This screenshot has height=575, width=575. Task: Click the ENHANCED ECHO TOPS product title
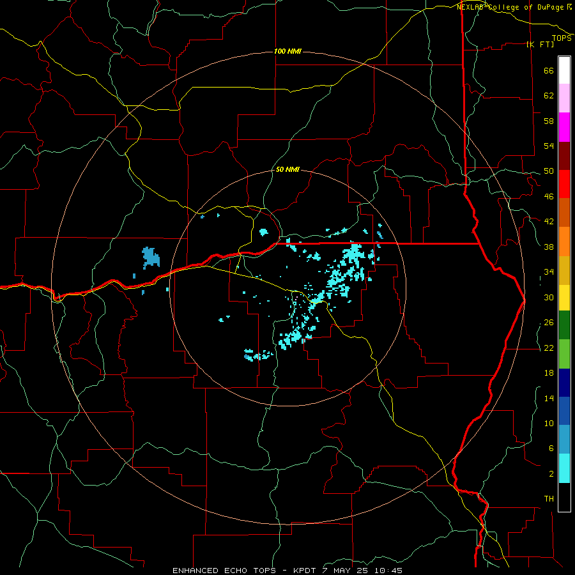[x=224, y=571]
